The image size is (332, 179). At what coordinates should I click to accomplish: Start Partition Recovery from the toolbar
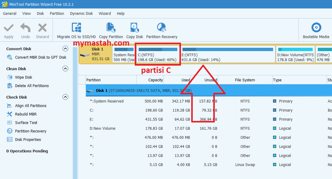(162, 31)
